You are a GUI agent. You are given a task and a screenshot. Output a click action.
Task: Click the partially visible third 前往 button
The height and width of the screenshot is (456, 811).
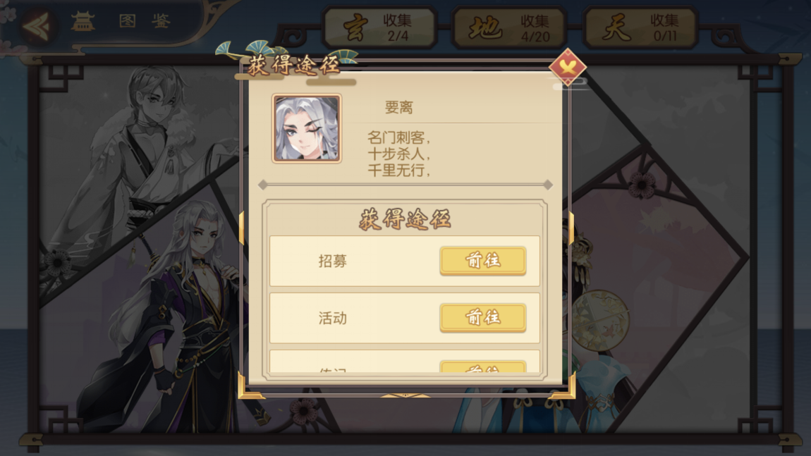483,366
